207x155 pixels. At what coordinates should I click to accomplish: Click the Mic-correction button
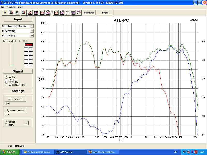point(15,99)
